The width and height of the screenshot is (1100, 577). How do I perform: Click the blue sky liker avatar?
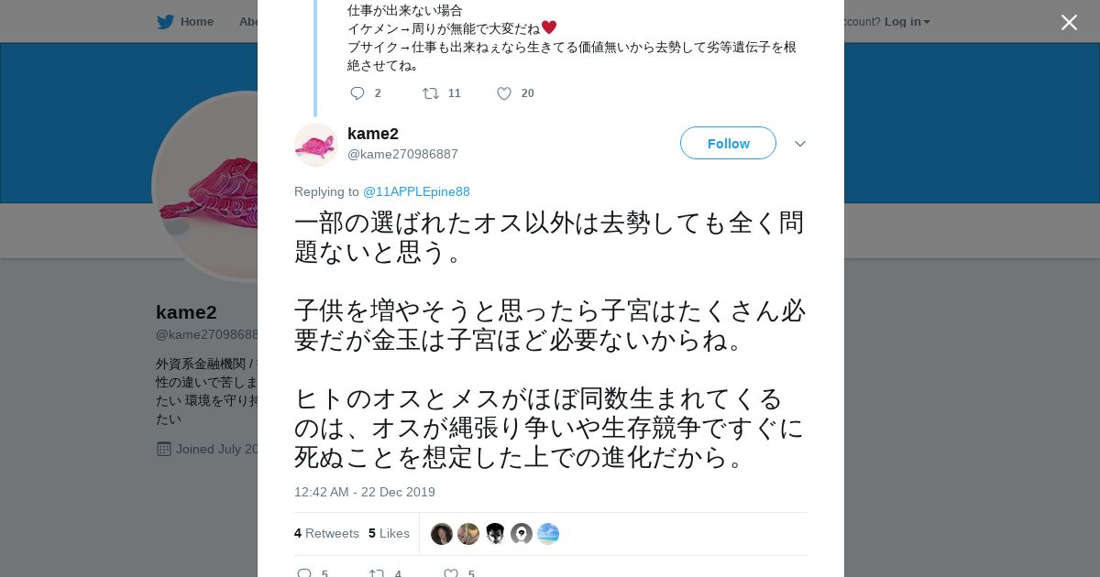coord(548,534)
